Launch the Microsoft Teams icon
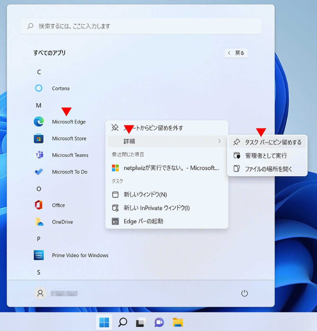 [39, 155]
